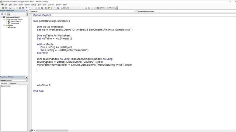
Task: Open the Tools menu
Action: click(45, 5)
